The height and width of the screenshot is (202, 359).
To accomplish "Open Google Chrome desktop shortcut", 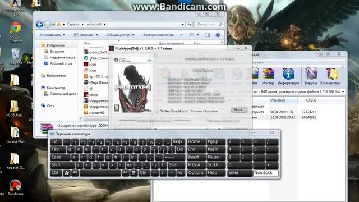I will point(16,32).
